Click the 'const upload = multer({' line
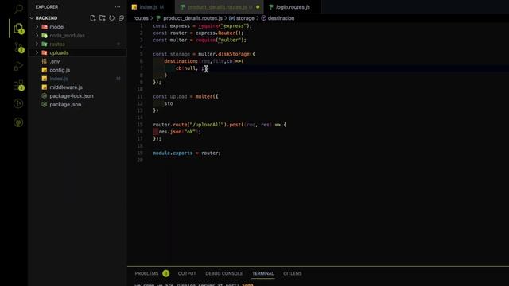 (185, 96)
